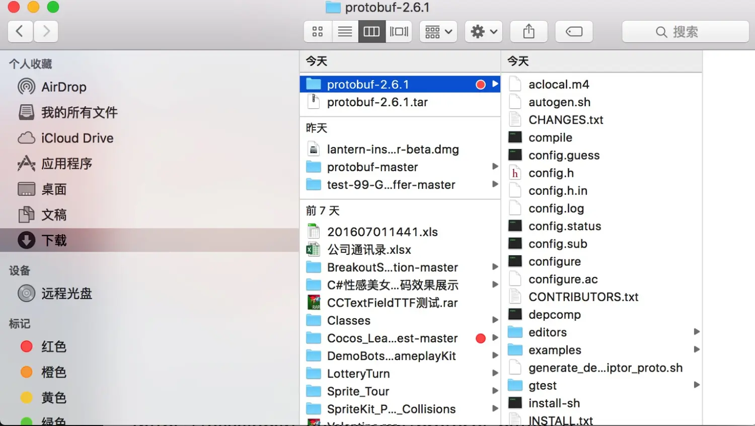This screenshot has height=426, width=755.
Task: Switch to column view
Action: (371, 32)
